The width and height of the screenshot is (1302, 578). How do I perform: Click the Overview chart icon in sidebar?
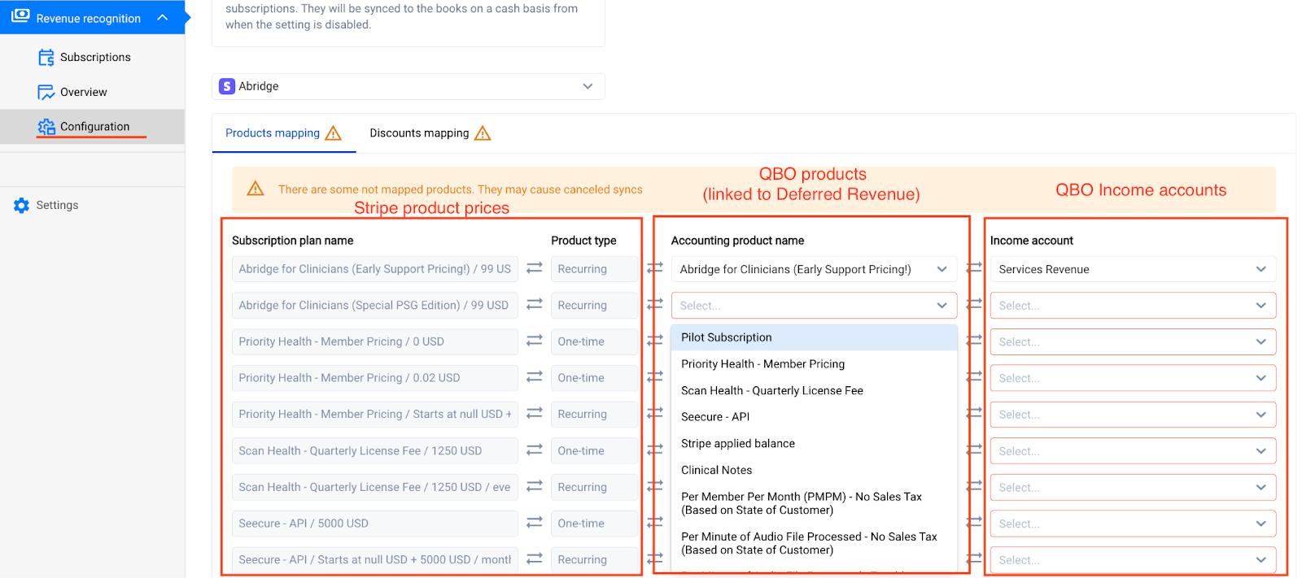(x=46, y=93)
